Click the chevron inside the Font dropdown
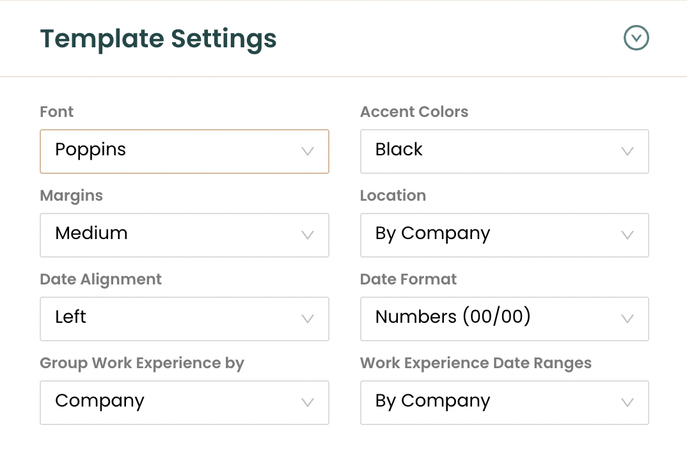This screenshot has width=687, height=473. coord(308,151)
